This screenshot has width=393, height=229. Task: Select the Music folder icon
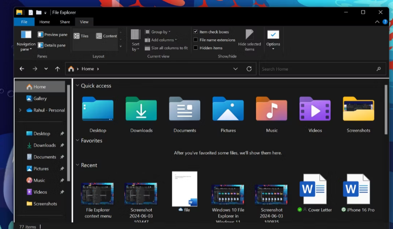[272, 109]
